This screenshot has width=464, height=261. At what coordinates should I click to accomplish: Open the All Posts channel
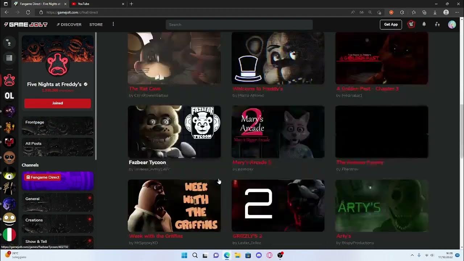click(x=58, y=147)
